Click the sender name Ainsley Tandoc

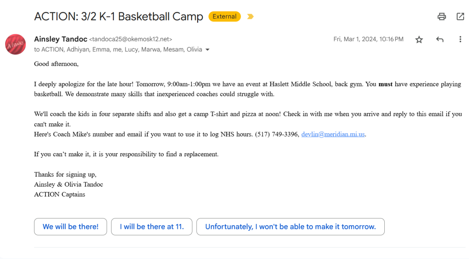tap(60, 39)
